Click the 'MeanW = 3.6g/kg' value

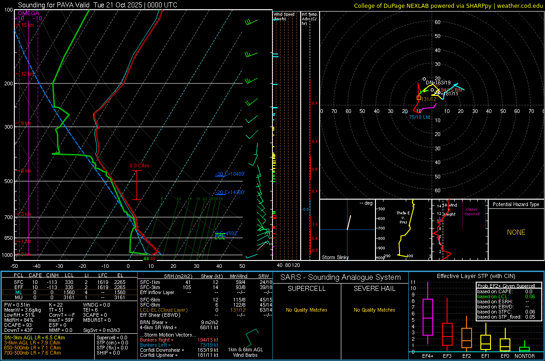pyautogui.click(x=23, y=310)
